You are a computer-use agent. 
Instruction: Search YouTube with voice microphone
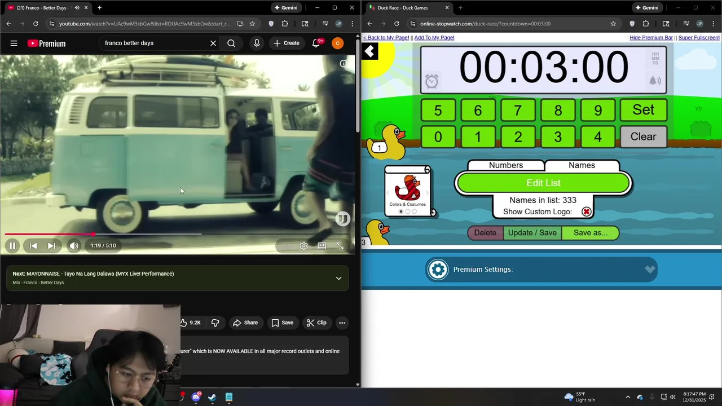(x=257, y=43)
